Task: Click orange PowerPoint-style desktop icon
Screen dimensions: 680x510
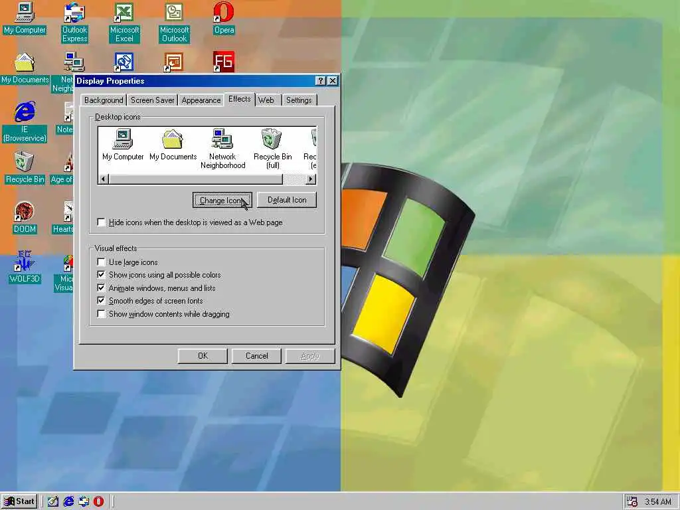Action: click(x=174, y=62)
